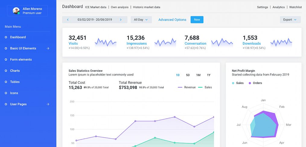
Task: Click the Dashboard bullet icon in sidebar
Action: 6,37
